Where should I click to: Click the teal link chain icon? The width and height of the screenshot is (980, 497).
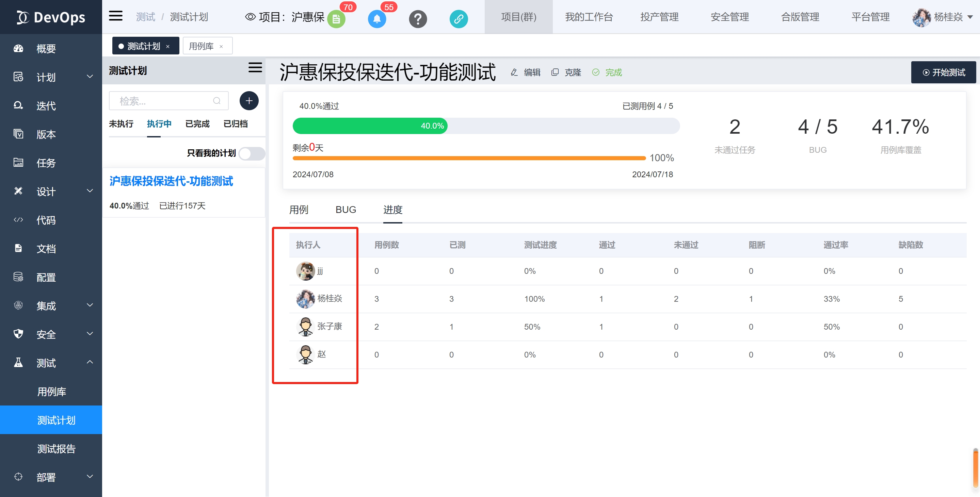point(459,19)
